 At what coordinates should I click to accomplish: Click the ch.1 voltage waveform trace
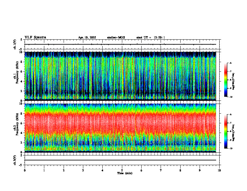(120, 44)
